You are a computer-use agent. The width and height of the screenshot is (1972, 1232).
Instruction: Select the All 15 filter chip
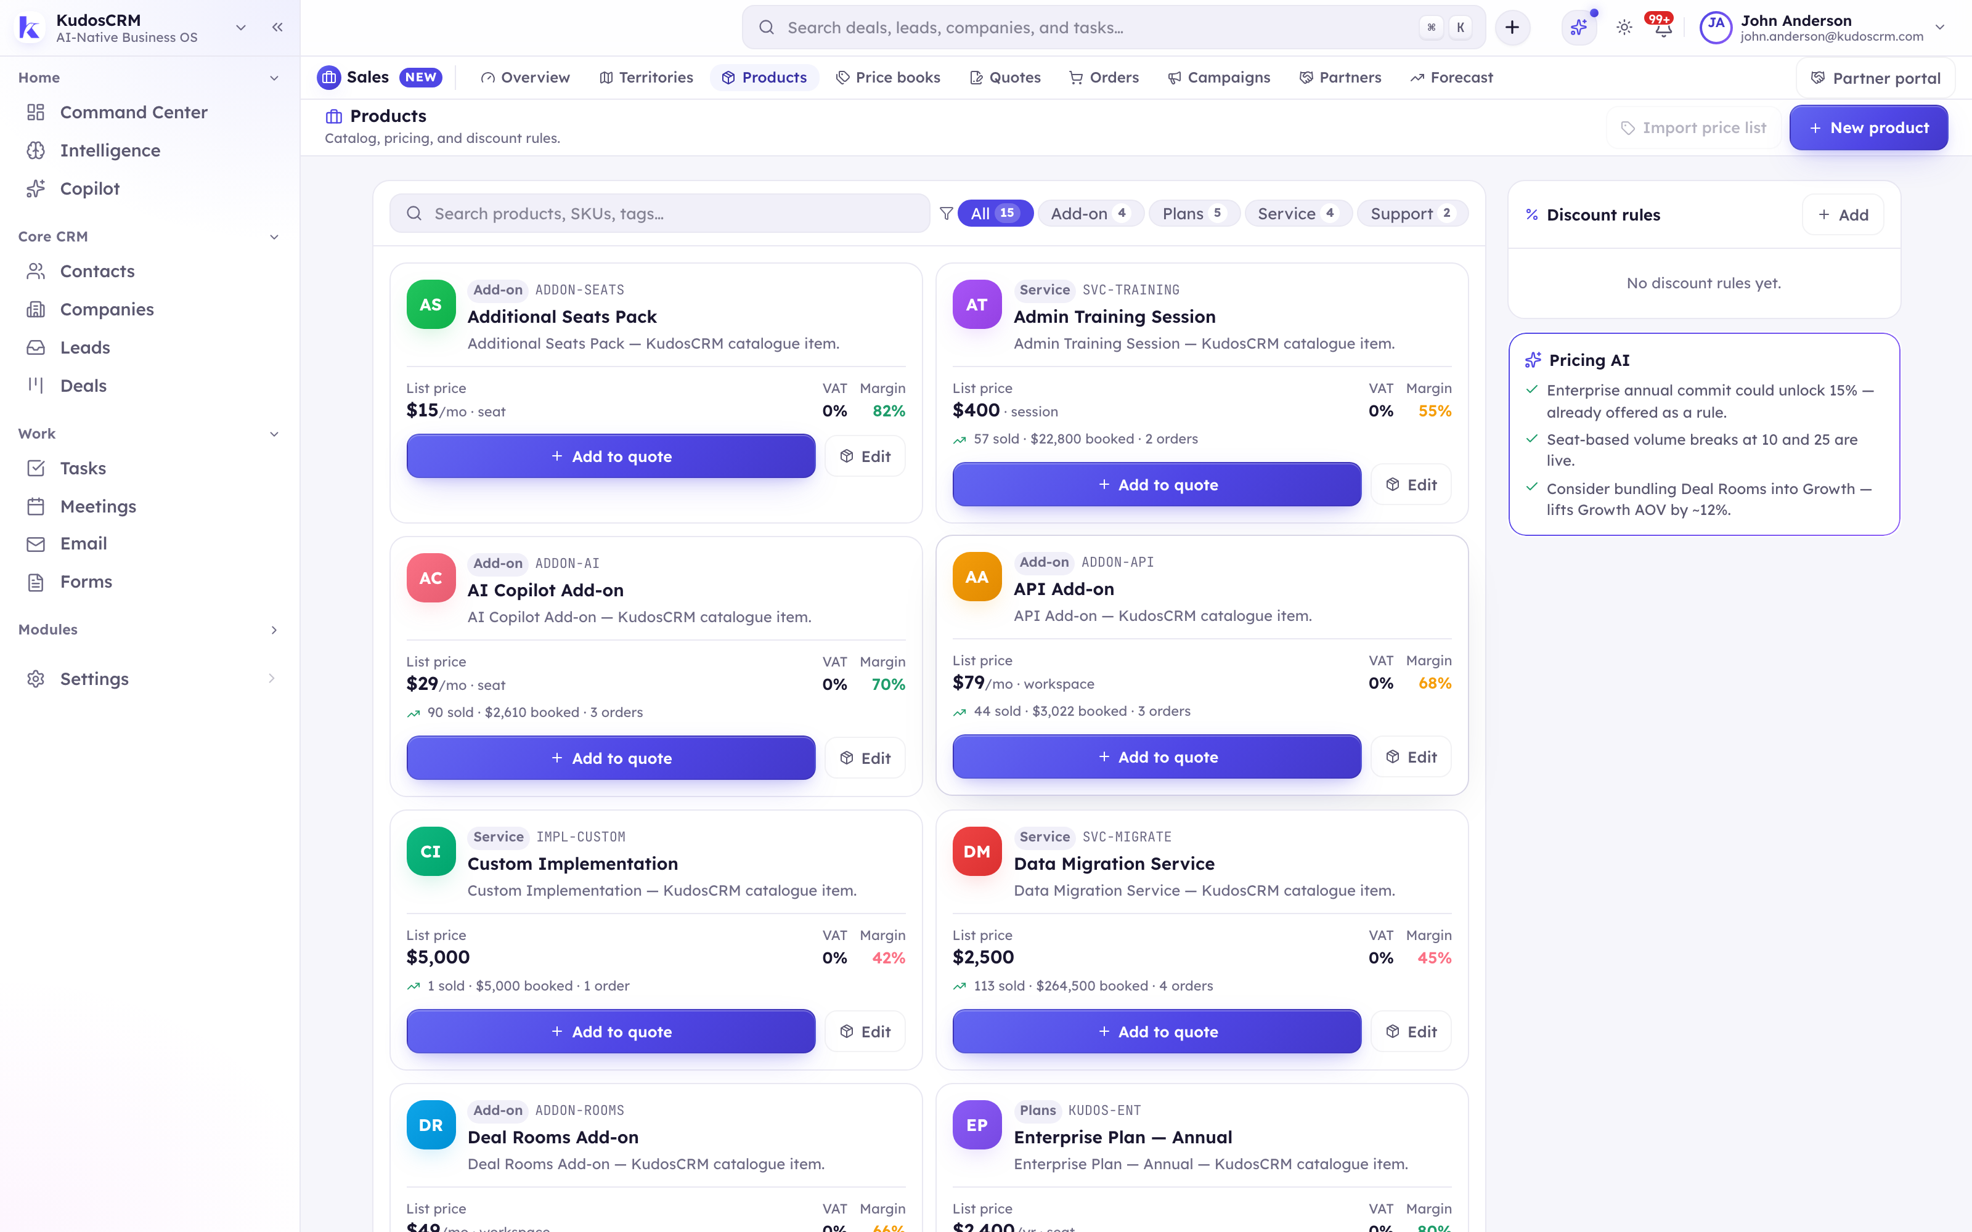point(995,214)
